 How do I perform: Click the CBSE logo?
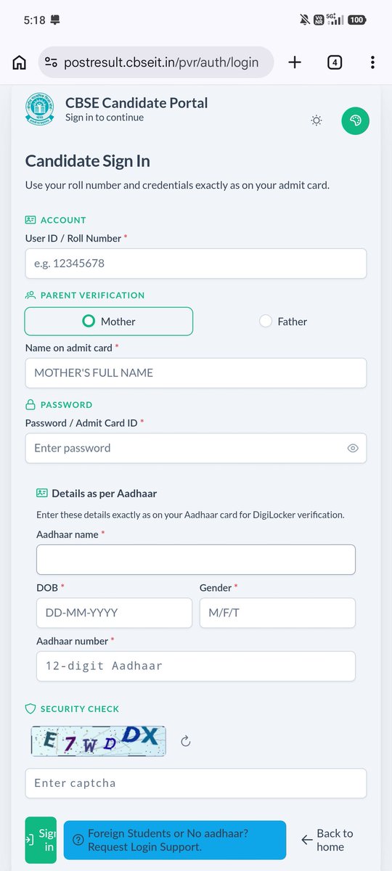click(41, 108)
